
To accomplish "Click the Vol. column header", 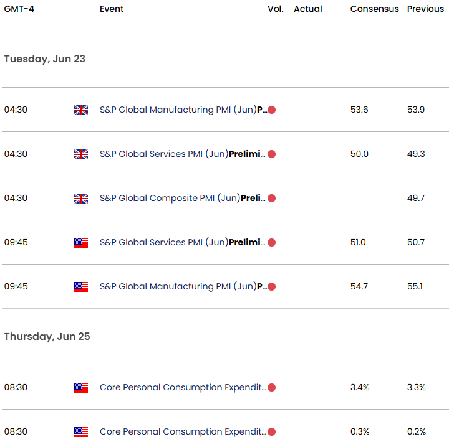I will [276, 9].
